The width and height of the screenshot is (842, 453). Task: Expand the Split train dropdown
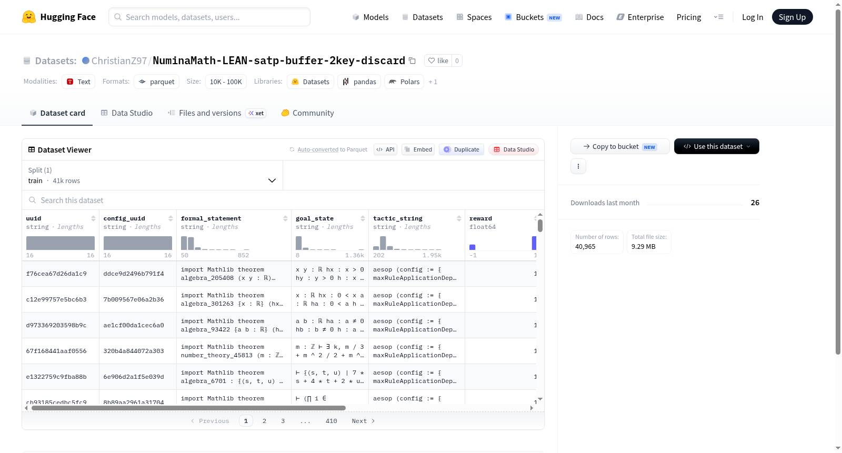(x=152, y=175)
